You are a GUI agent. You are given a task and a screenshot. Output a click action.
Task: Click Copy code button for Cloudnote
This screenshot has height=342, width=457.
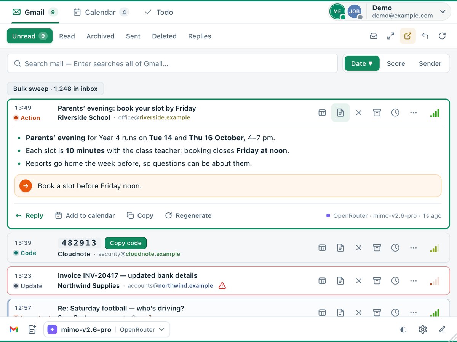(x=126, y=243)
